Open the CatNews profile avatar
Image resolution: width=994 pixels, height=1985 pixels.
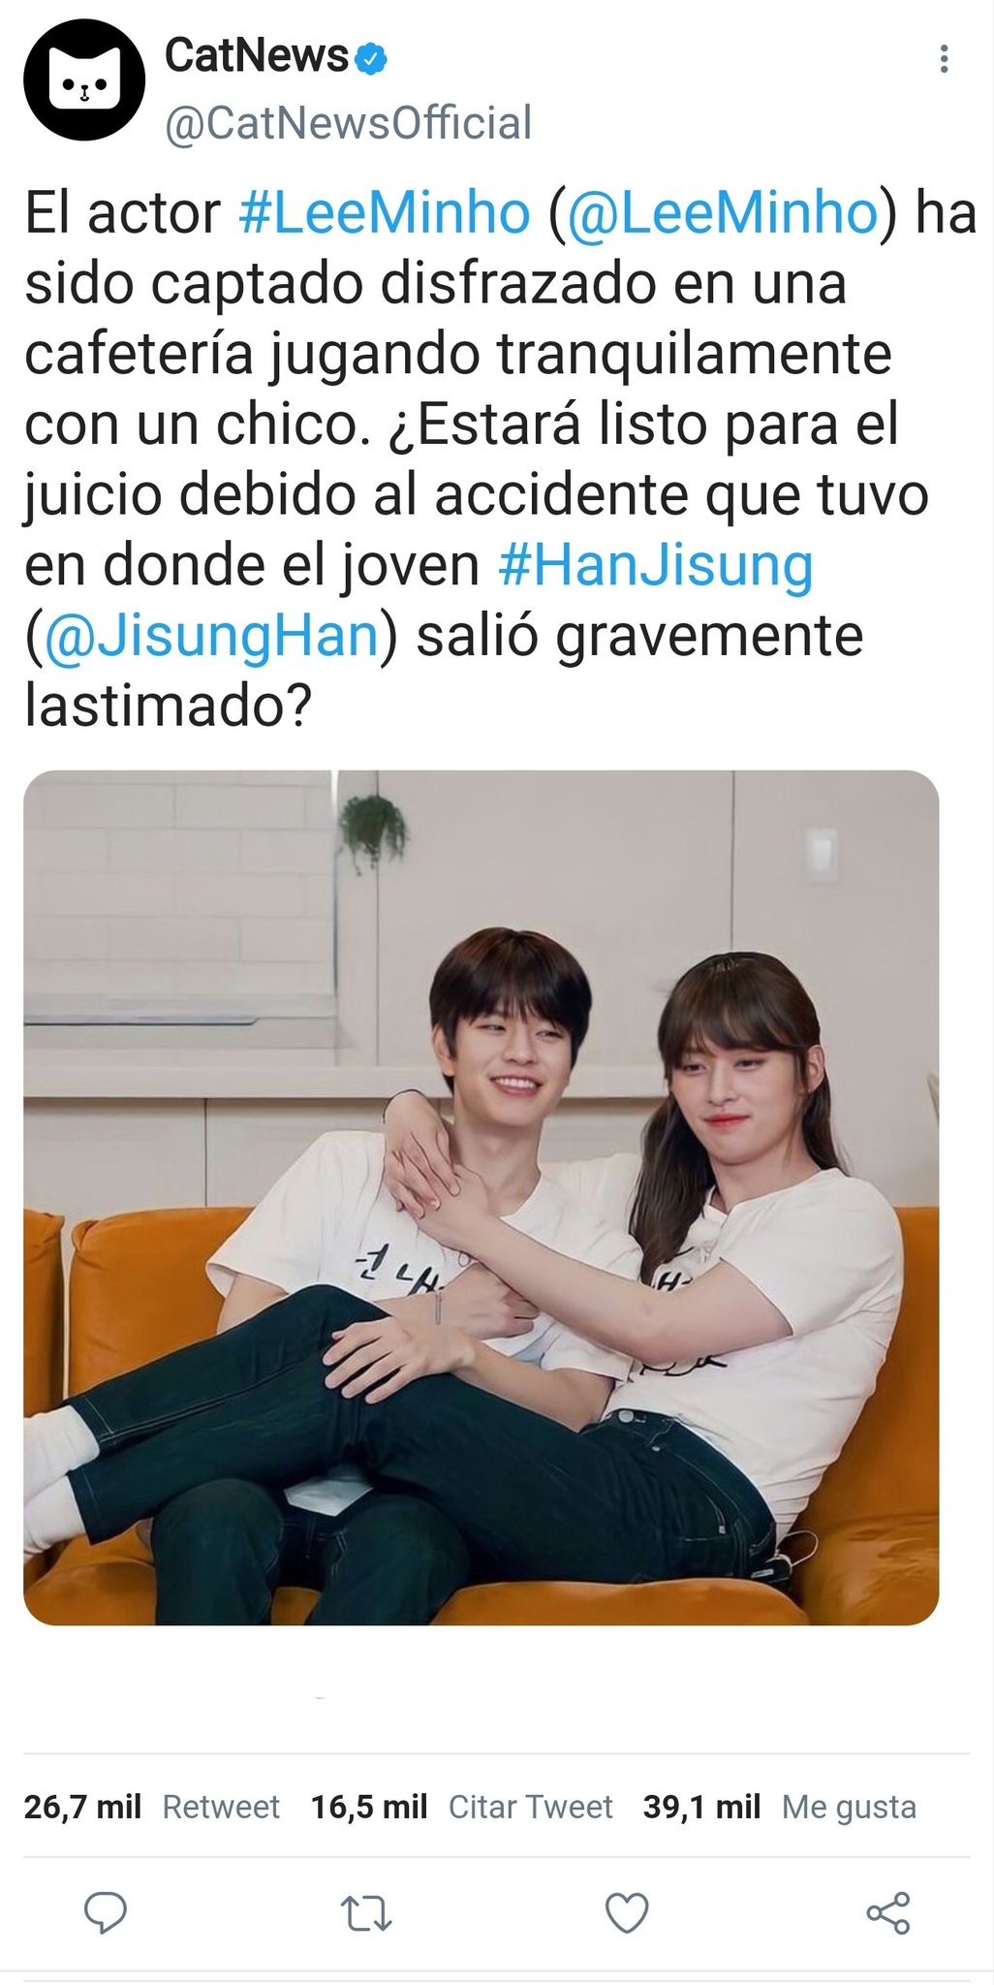(x=84, y=80)
